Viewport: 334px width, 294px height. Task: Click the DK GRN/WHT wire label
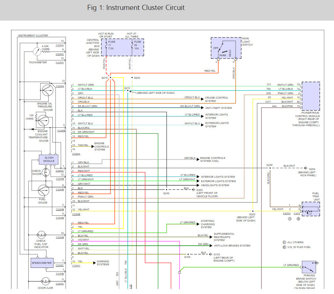(x=86, y=132)
